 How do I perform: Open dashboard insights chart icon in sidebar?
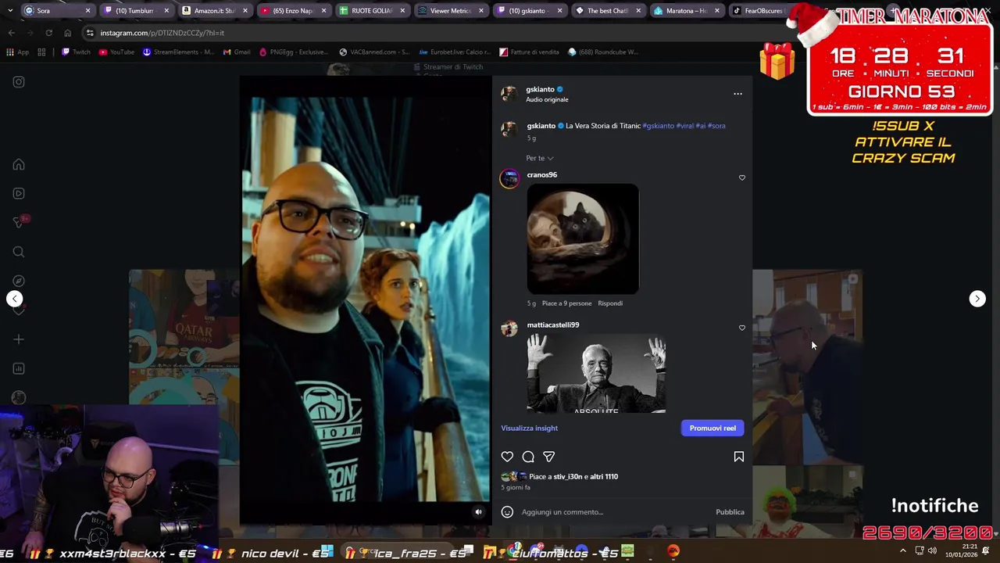point(19,368)
